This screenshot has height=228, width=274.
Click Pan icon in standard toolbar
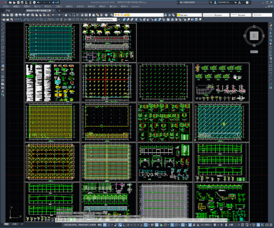click(66, 15)
